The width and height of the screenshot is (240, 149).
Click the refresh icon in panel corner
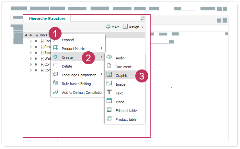click(142, 18)
